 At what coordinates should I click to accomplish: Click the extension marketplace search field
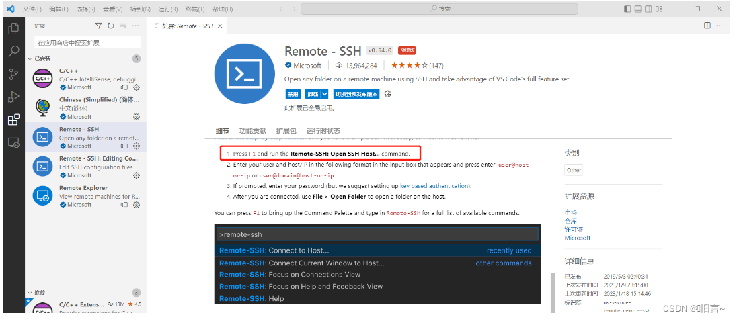(x=87, y=42)
